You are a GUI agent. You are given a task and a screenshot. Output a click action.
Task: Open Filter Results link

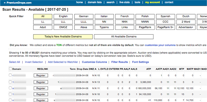click(x=120, y=62)
